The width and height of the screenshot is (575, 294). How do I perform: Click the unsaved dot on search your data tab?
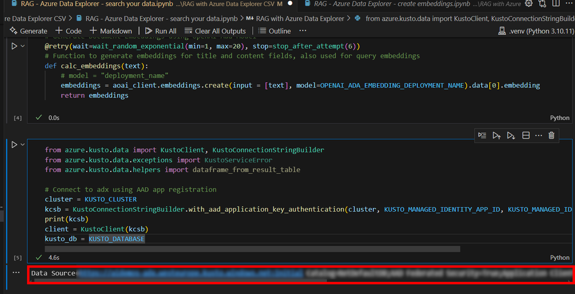click(290, 3)
